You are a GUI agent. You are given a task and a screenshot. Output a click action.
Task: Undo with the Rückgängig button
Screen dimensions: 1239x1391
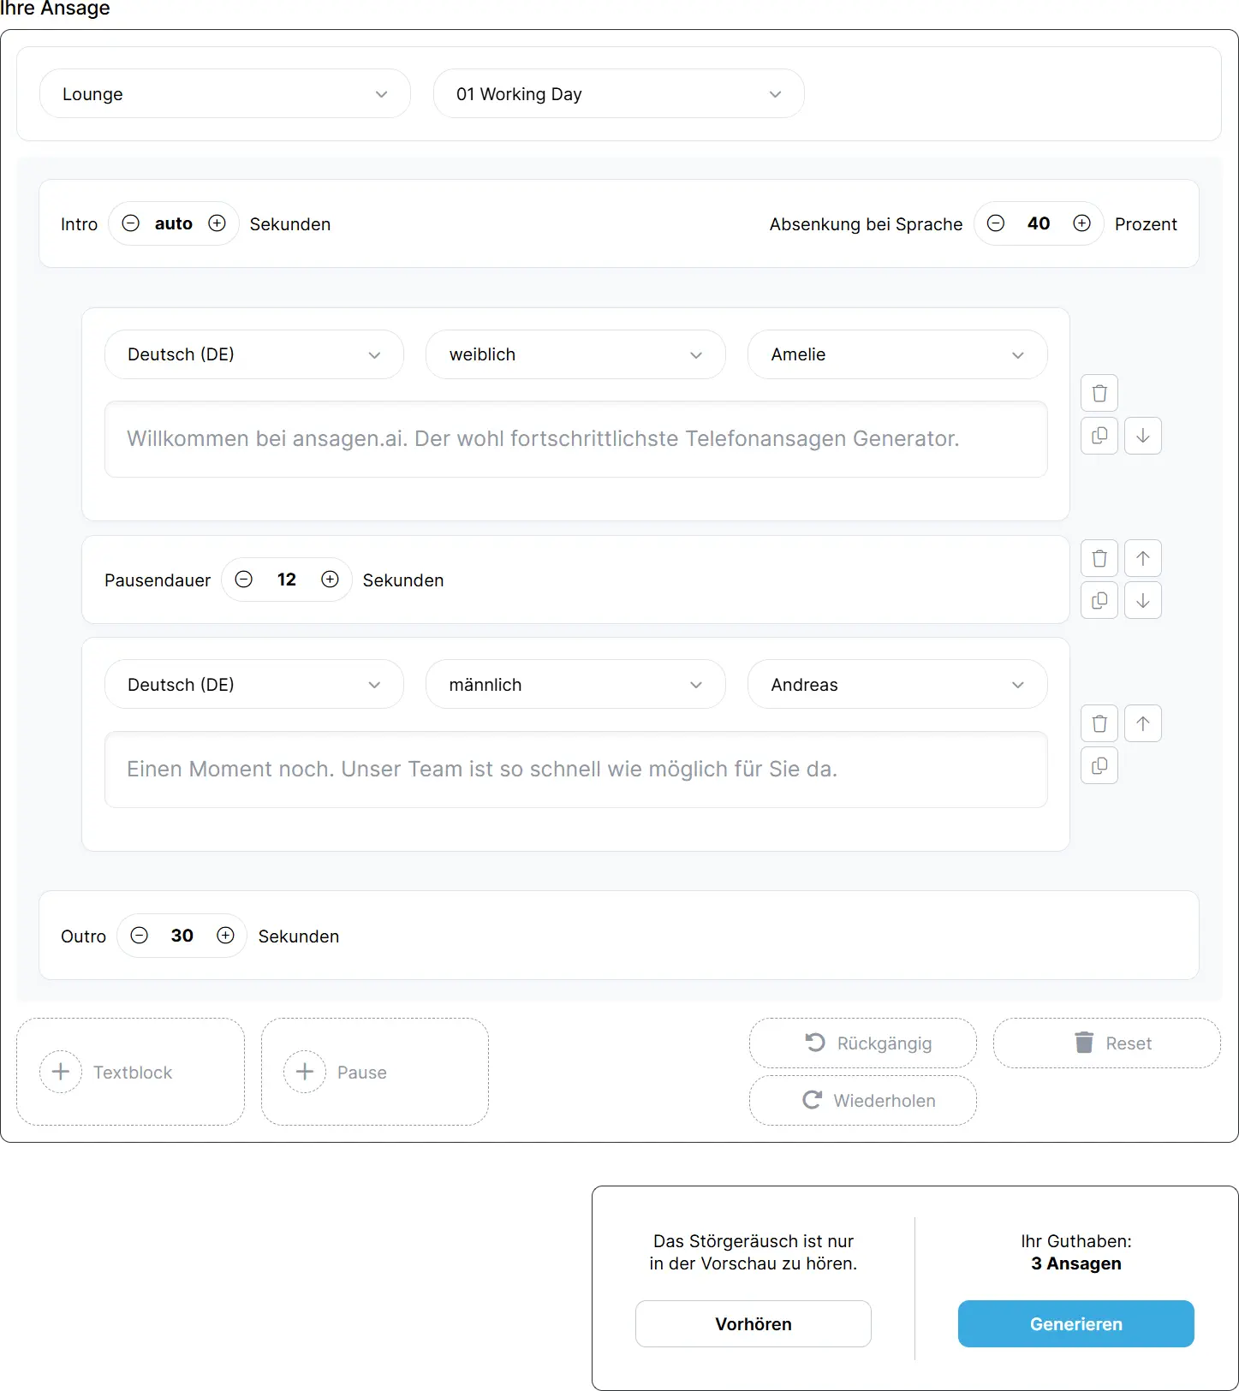(862, 1043)
